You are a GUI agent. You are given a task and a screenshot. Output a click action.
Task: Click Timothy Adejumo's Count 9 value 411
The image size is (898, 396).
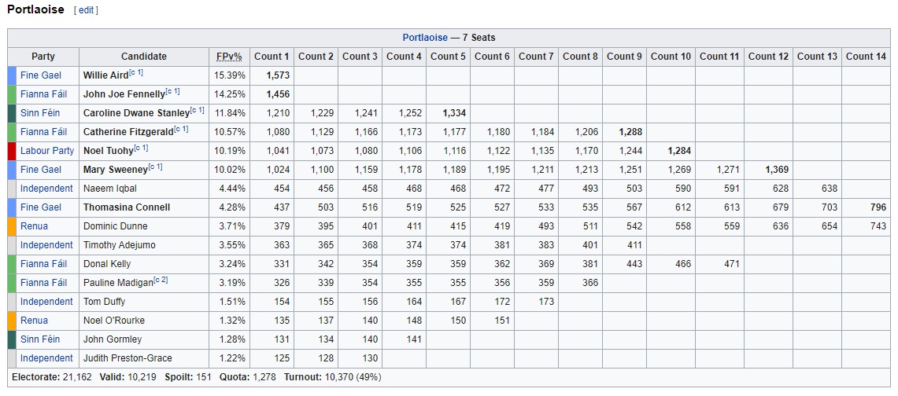coord(635,245)
